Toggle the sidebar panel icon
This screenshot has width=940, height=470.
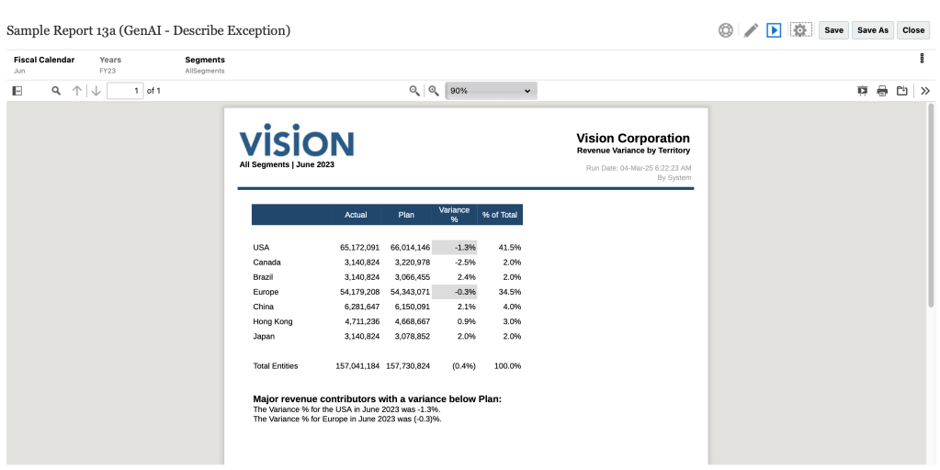(17, 91)
